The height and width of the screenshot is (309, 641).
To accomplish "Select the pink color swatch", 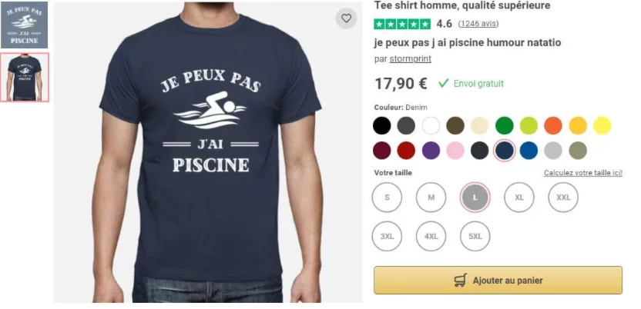I will [455, 151].
